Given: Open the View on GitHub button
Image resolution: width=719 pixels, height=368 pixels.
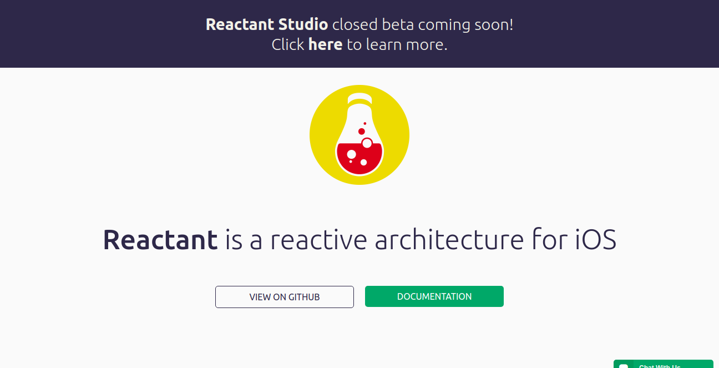Looking at the screenshot, I should 285,297.
